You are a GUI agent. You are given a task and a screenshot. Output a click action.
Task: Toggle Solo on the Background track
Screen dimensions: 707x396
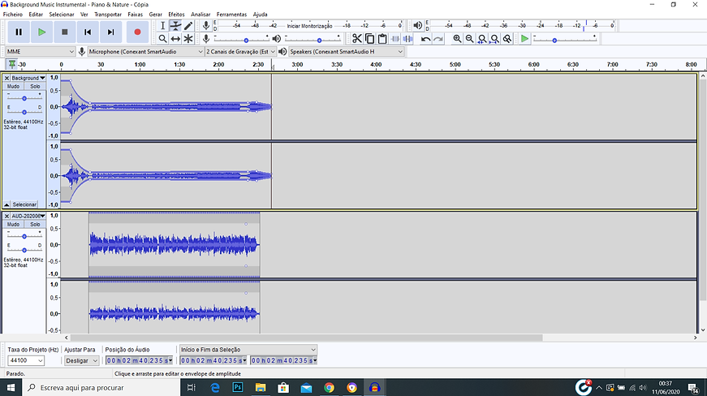tap(35, 86)
